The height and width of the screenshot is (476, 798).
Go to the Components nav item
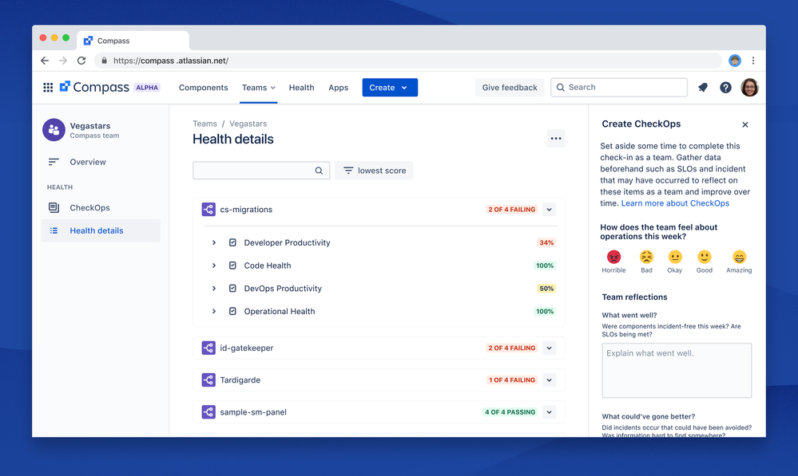click(x=203, y=88)
